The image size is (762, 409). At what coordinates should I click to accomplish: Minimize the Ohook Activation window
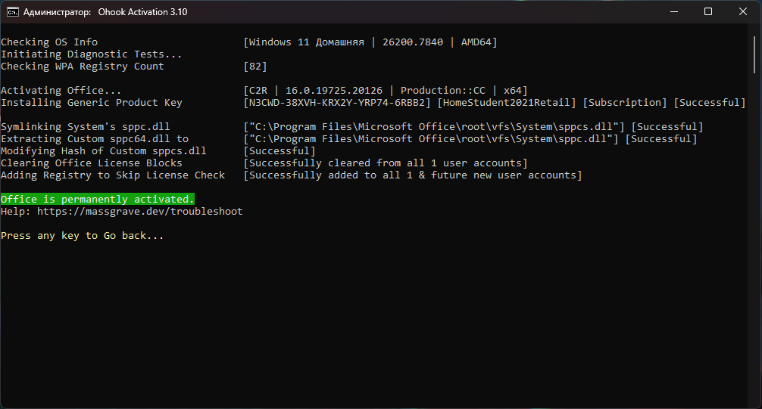click(x=673, y=12)
